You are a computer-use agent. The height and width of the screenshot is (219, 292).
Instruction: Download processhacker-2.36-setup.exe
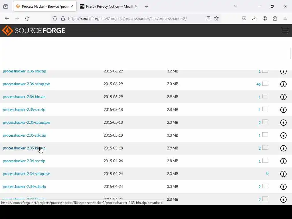(x=27, y=84)
